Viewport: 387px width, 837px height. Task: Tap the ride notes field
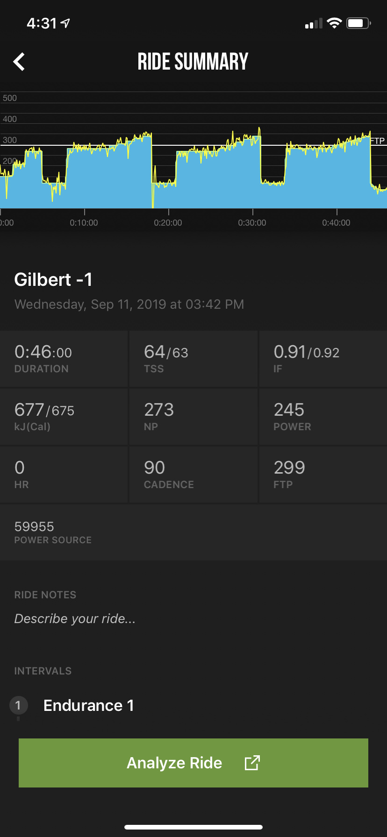[x=75, y=618]
